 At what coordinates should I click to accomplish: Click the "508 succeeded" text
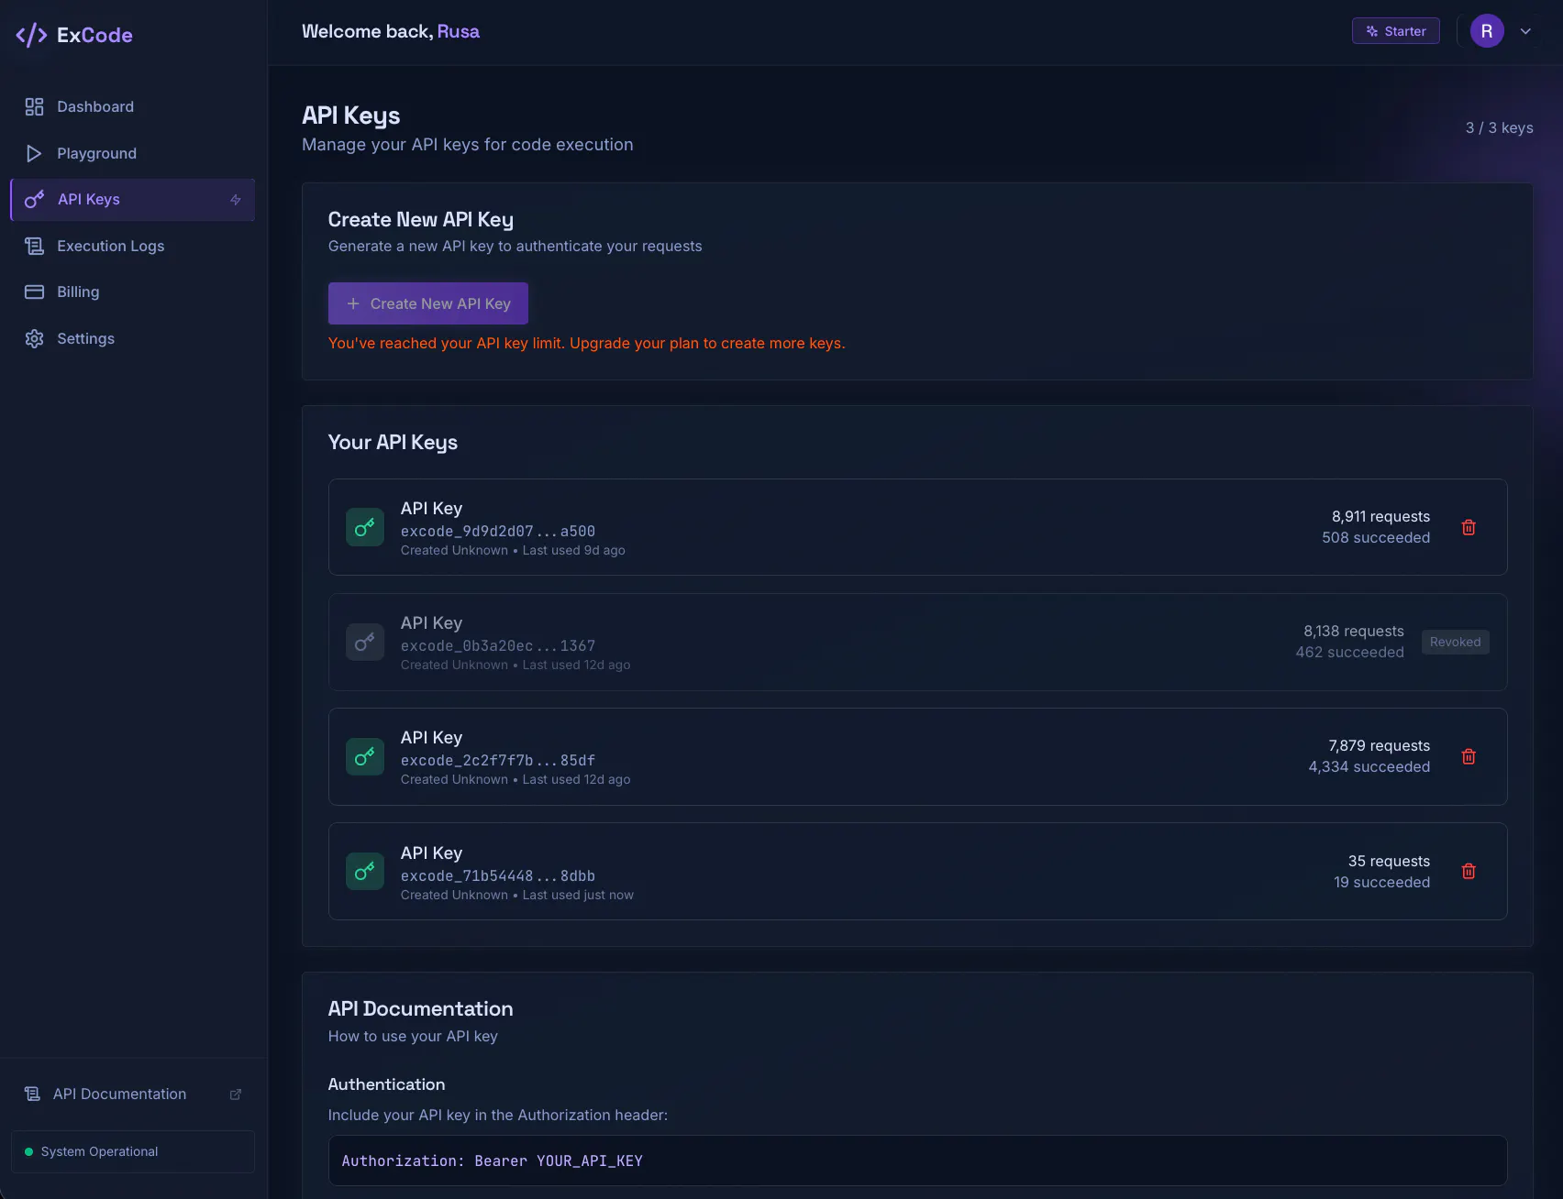tap(1376, 537)
